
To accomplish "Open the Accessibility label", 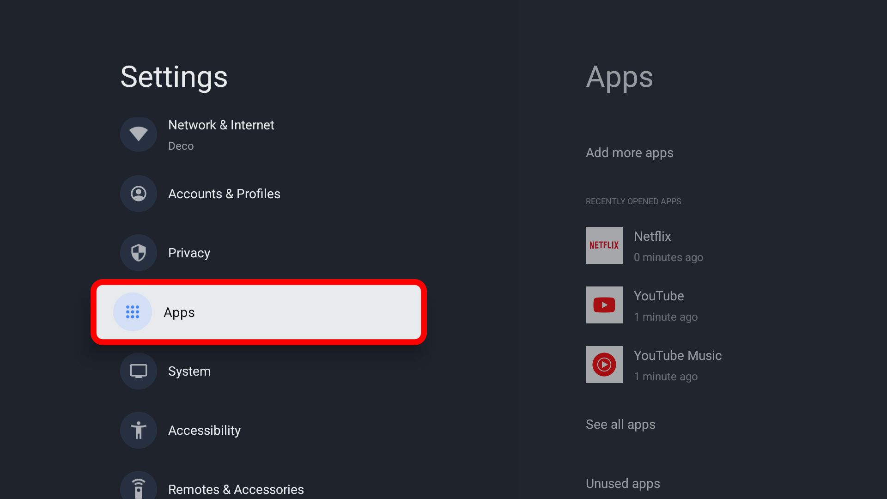I will (x=204, y=430).
